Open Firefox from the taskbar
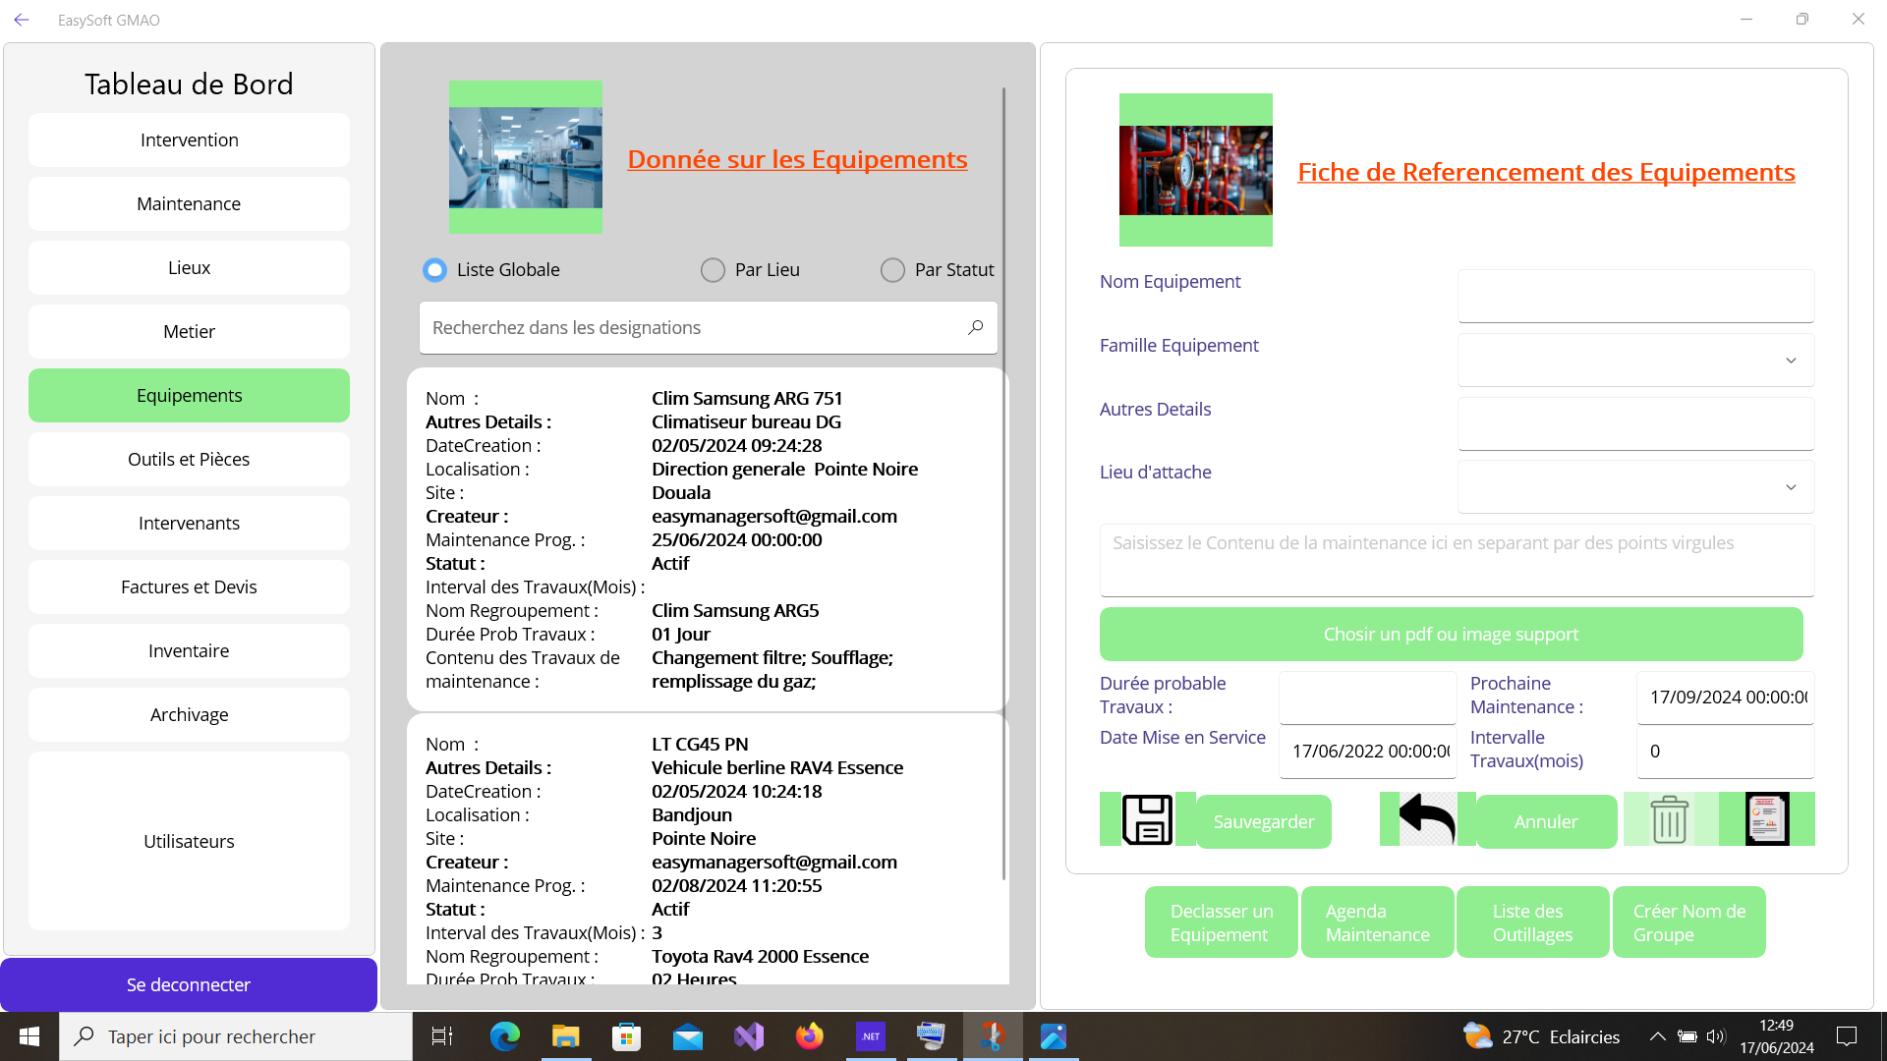Viewport: 1887px width, 1061px height. tap(809, 1036)
